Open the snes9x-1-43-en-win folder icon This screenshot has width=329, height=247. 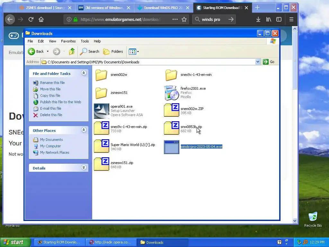171,75
